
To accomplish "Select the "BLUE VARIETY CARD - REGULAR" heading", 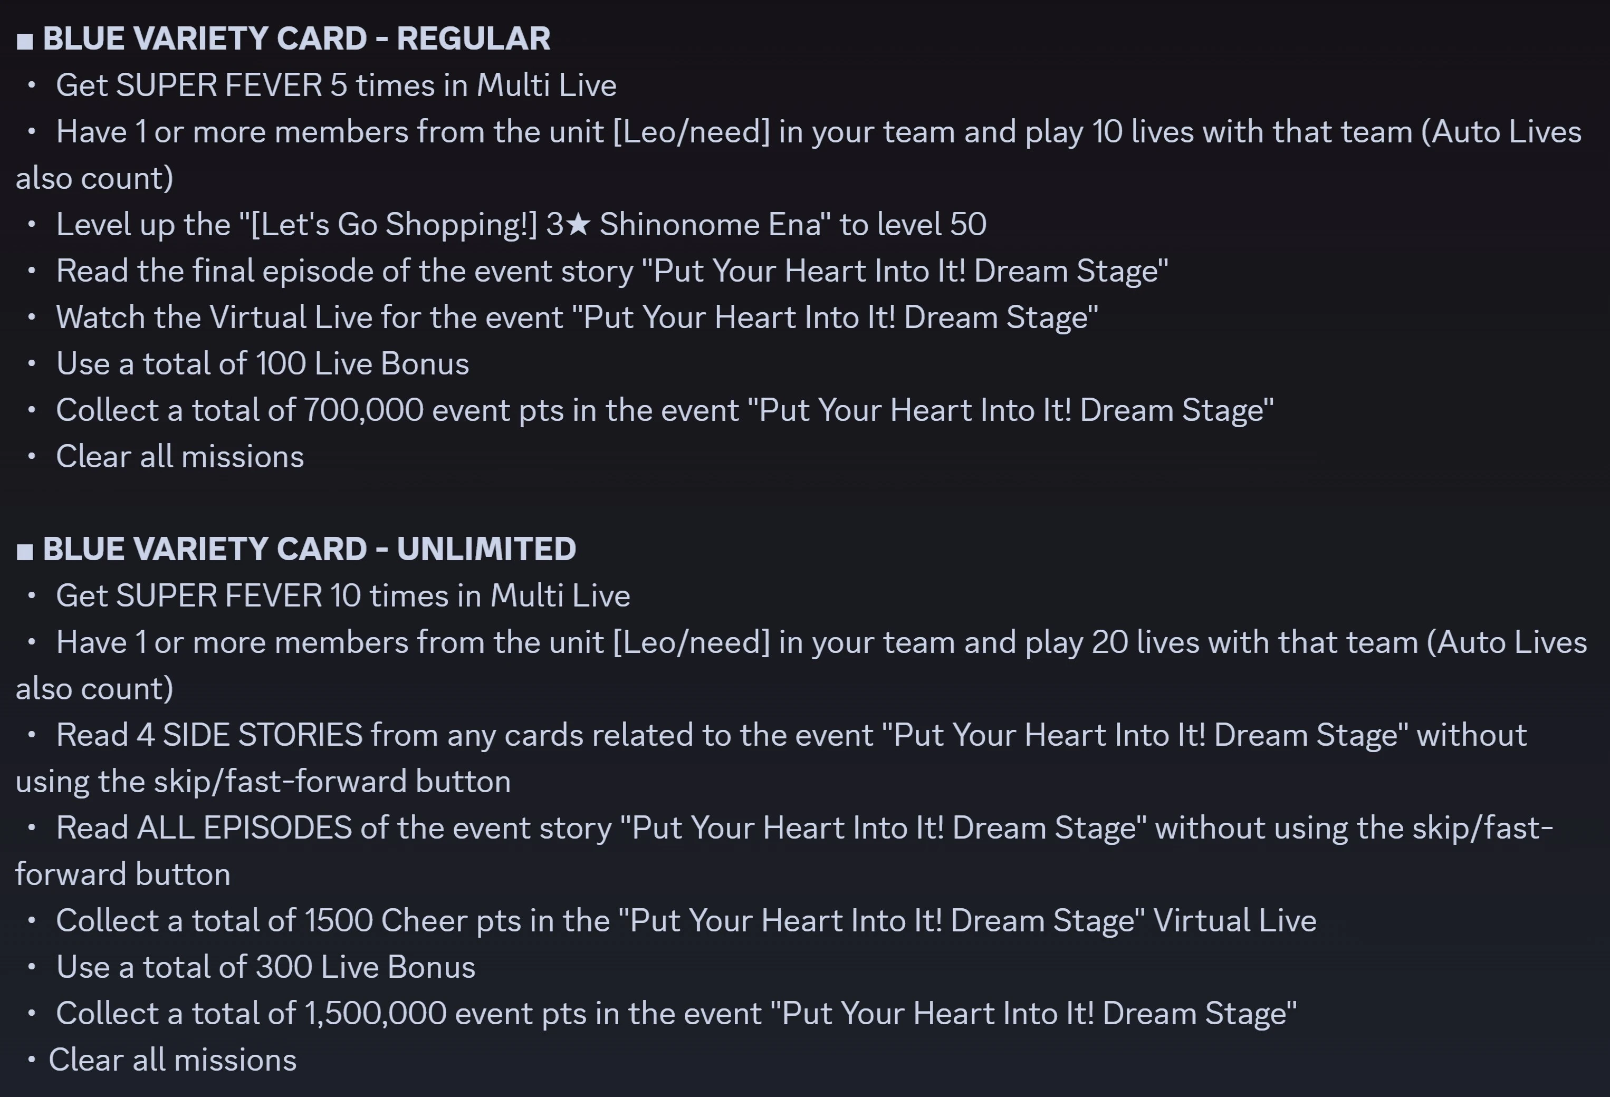I will tap(296, 39).
